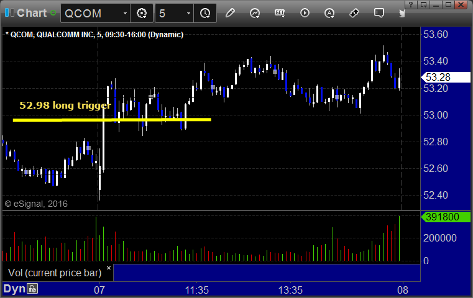Click the blue link bars icon beside Chart
The image size is (473, 298).
[10, 12]
